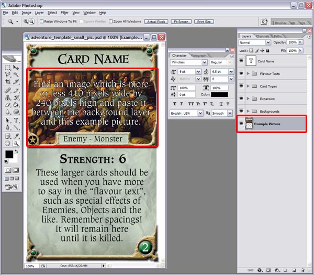314x275 pixels.
Task: Select the Eyedropper tool
Action: click(x=16, y=136)
